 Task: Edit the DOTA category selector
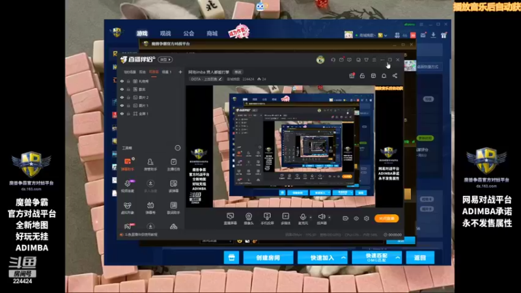[206, 79]
